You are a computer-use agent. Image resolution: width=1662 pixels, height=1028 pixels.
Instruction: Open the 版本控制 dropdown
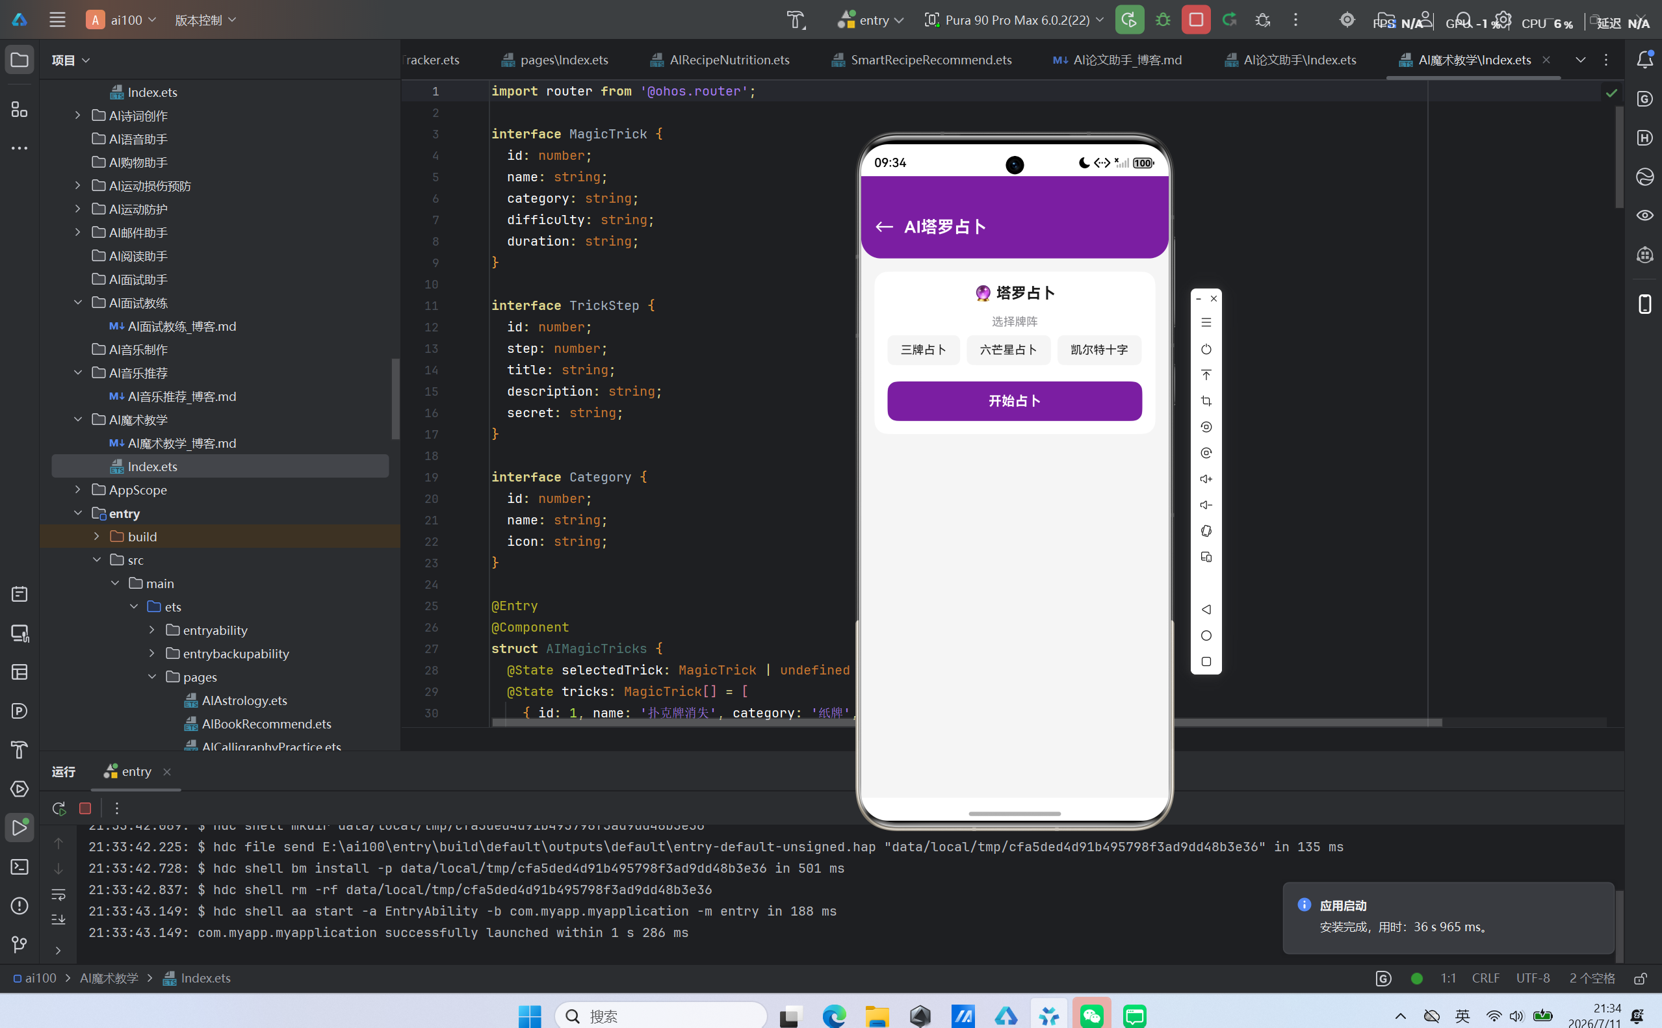point(205,19)
